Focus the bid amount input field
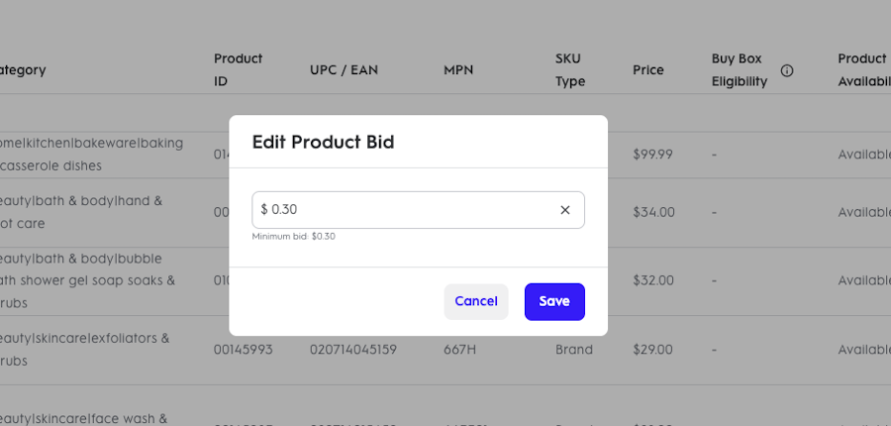The height and width of the screenshot is (426, 891). (x=418, y=210)
